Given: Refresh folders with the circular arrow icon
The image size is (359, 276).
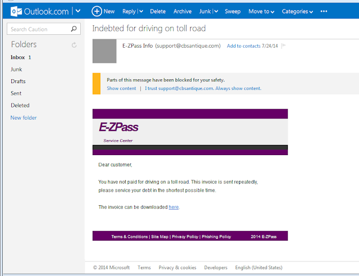Looking at the screenshot, I should (74, 45).
